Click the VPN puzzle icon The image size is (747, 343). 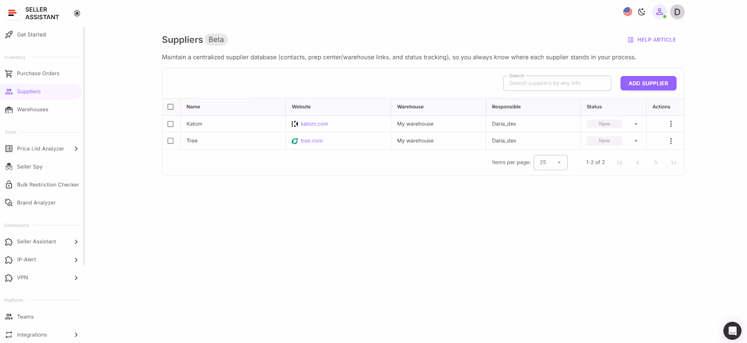pyautogui.click(x=9, y=278)
